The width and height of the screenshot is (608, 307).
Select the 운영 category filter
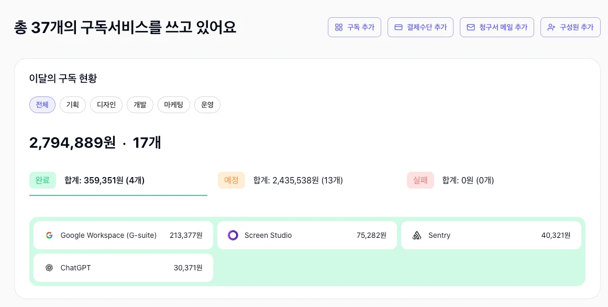click(207, 105)
